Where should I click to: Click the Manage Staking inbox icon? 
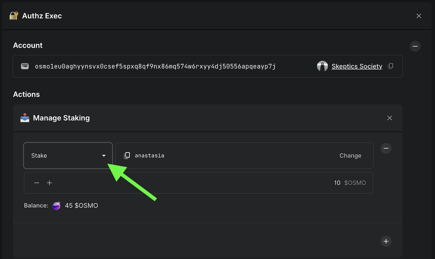pos(25,118)
